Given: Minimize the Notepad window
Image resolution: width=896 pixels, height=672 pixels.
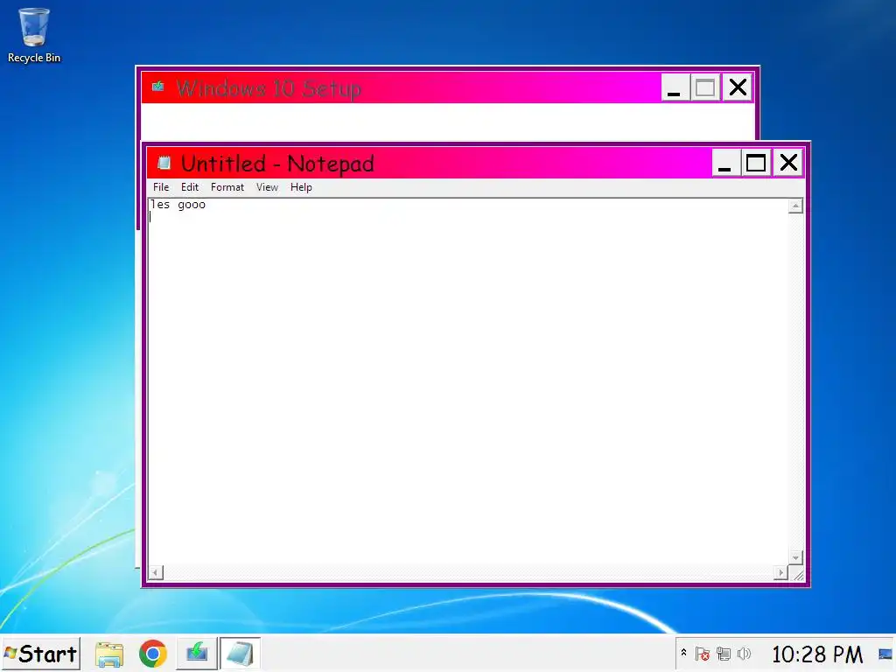Looking at the screenshot, I should [x=724, y=163].
